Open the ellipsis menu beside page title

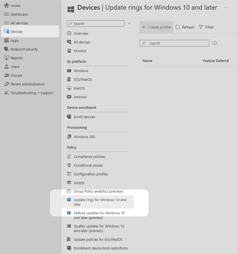click(226, 7)
